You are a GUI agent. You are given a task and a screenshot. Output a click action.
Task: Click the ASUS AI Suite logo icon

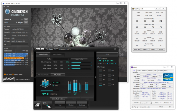(37, 105)
